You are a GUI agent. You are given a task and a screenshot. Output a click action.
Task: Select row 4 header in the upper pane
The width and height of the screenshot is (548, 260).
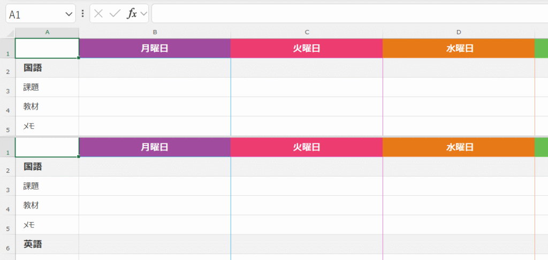[x=7, y=106]
